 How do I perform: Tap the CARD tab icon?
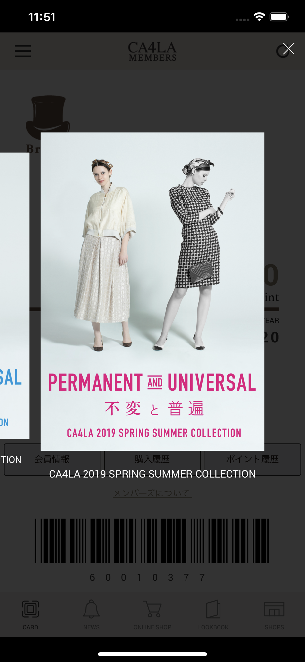click(30, 609)
